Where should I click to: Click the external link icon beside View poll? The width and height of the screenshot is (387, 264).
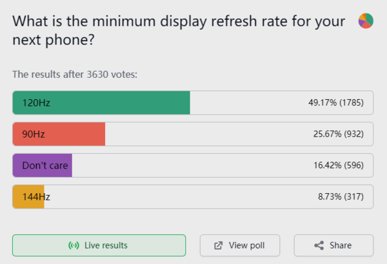219,245
